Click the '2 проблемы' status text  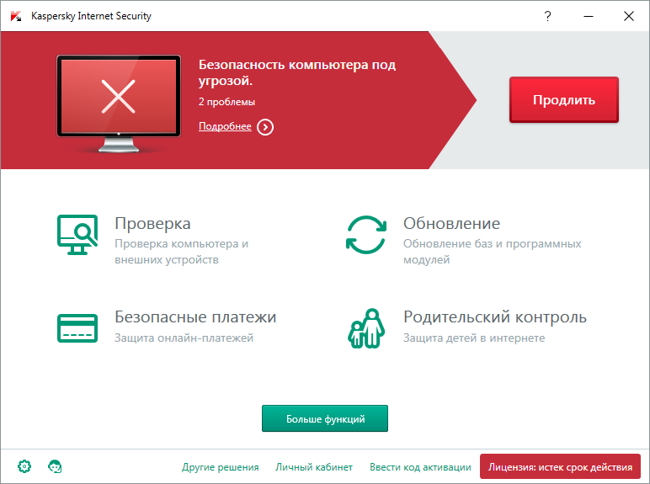pyautogui.click(x=226, y=102)
